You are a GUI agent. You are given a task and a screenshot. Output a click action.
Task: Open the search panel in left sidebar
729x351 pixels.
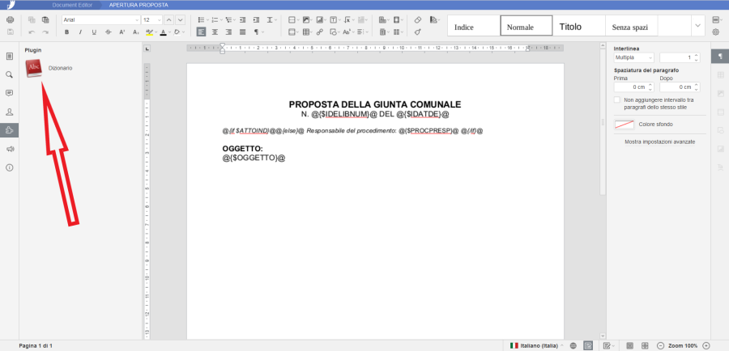10,74
